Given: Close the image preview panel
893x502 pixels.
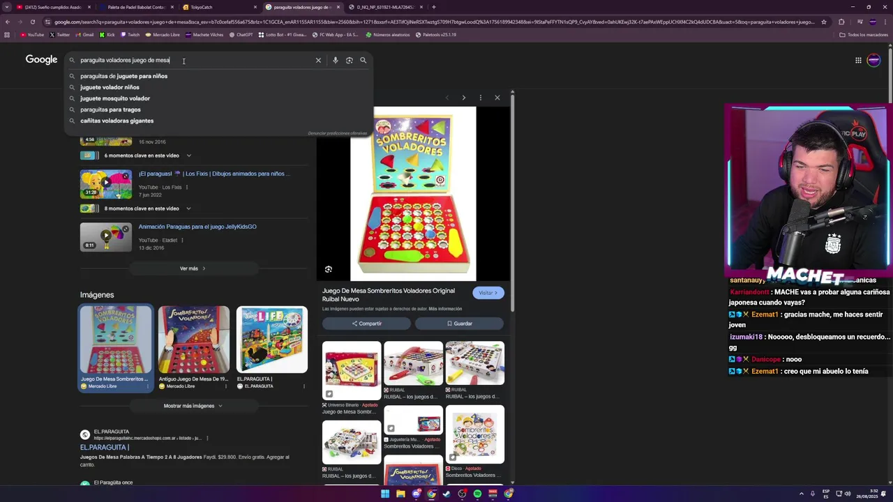Looking at the screenshot, I should [497, 98].
